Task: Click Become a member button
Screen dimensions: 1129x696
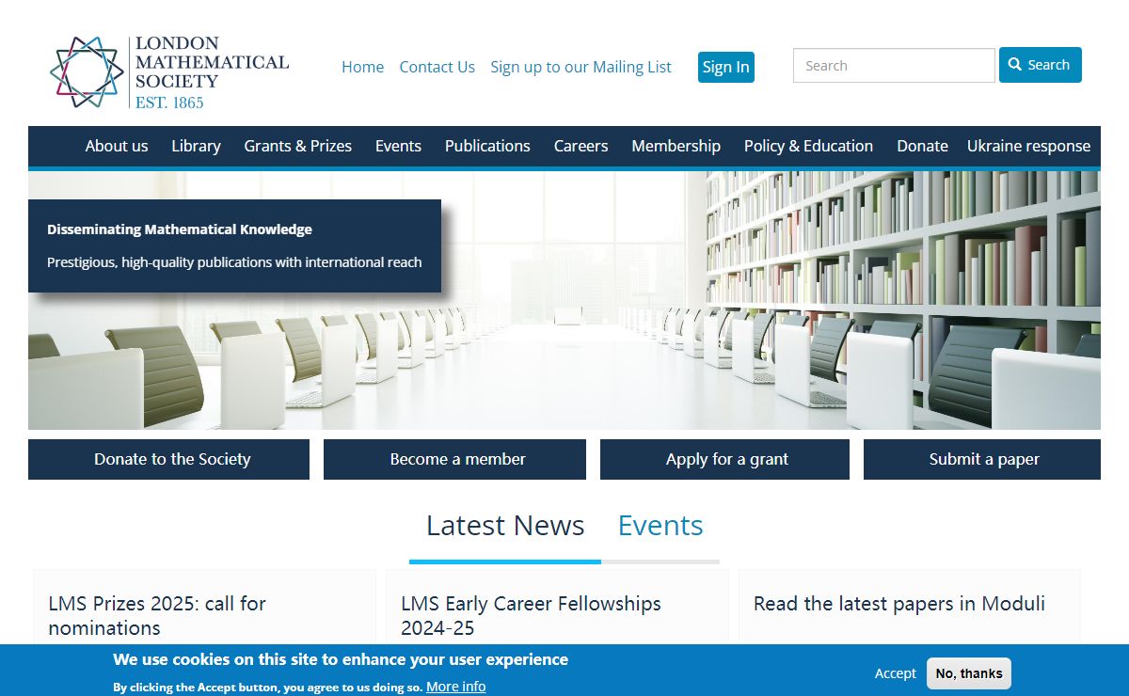Action: pyautogui.click(x=454, y=459)
